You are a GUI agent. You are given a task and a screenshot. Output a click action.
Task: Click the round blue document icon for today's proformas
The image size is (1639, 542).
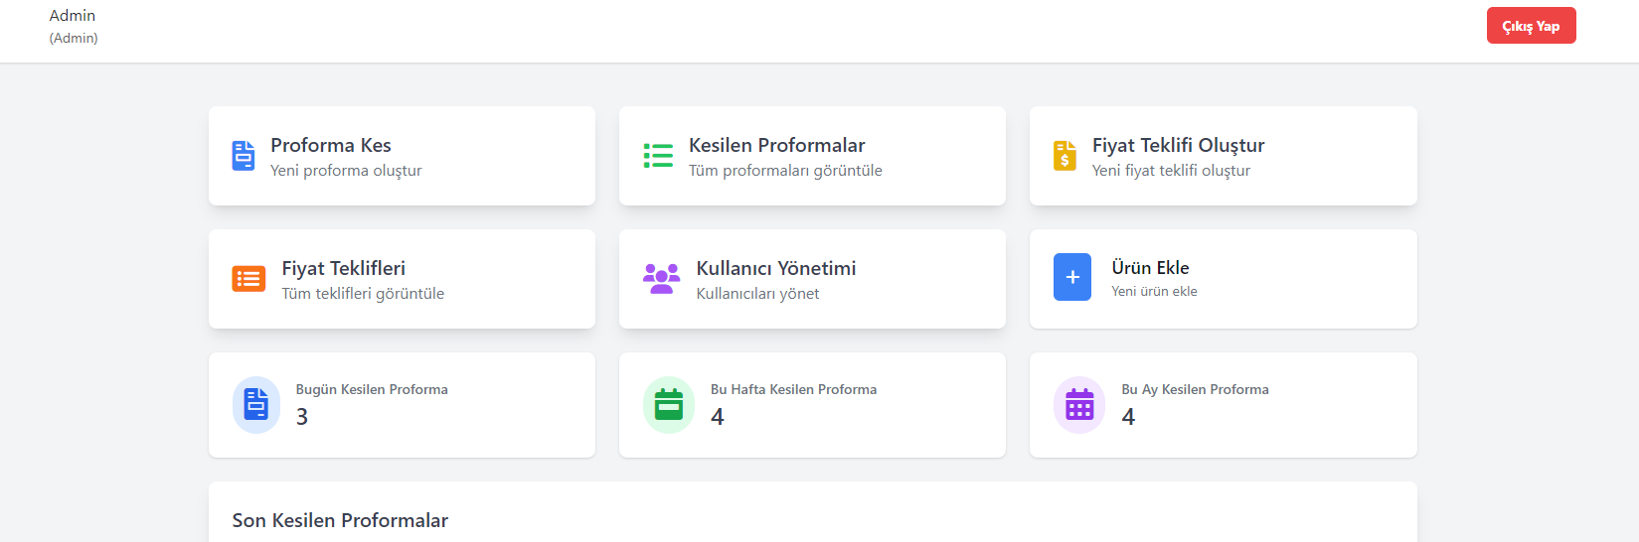point(256,405)
